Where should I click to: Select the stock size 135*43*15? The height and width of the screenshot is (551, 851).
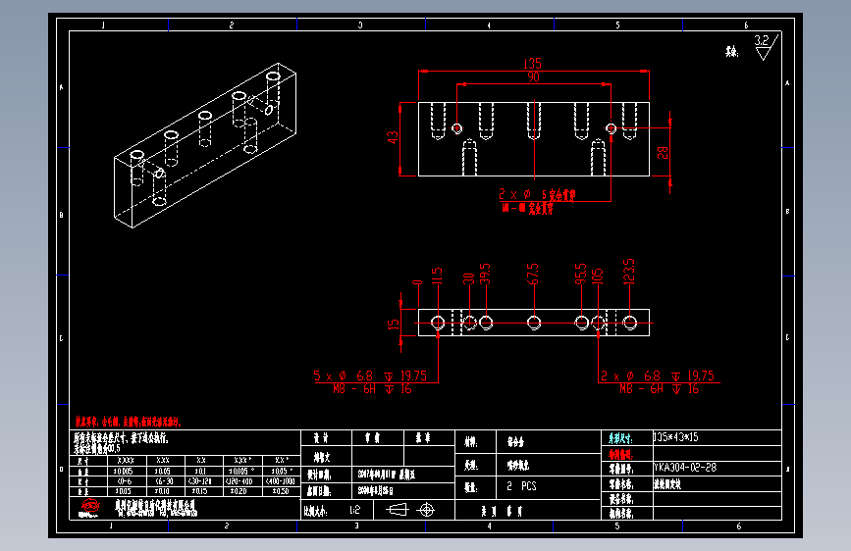click(675, 437)
